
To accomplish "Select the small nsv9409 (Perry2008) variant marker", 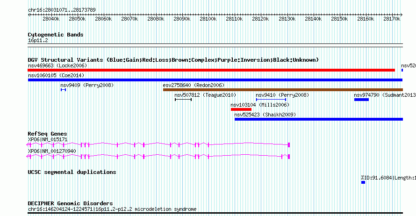I will [x=63, y=90].
